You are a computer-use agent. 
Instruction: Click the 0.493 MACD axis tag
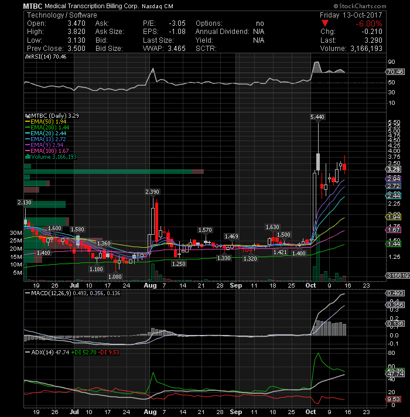point(395,293)
